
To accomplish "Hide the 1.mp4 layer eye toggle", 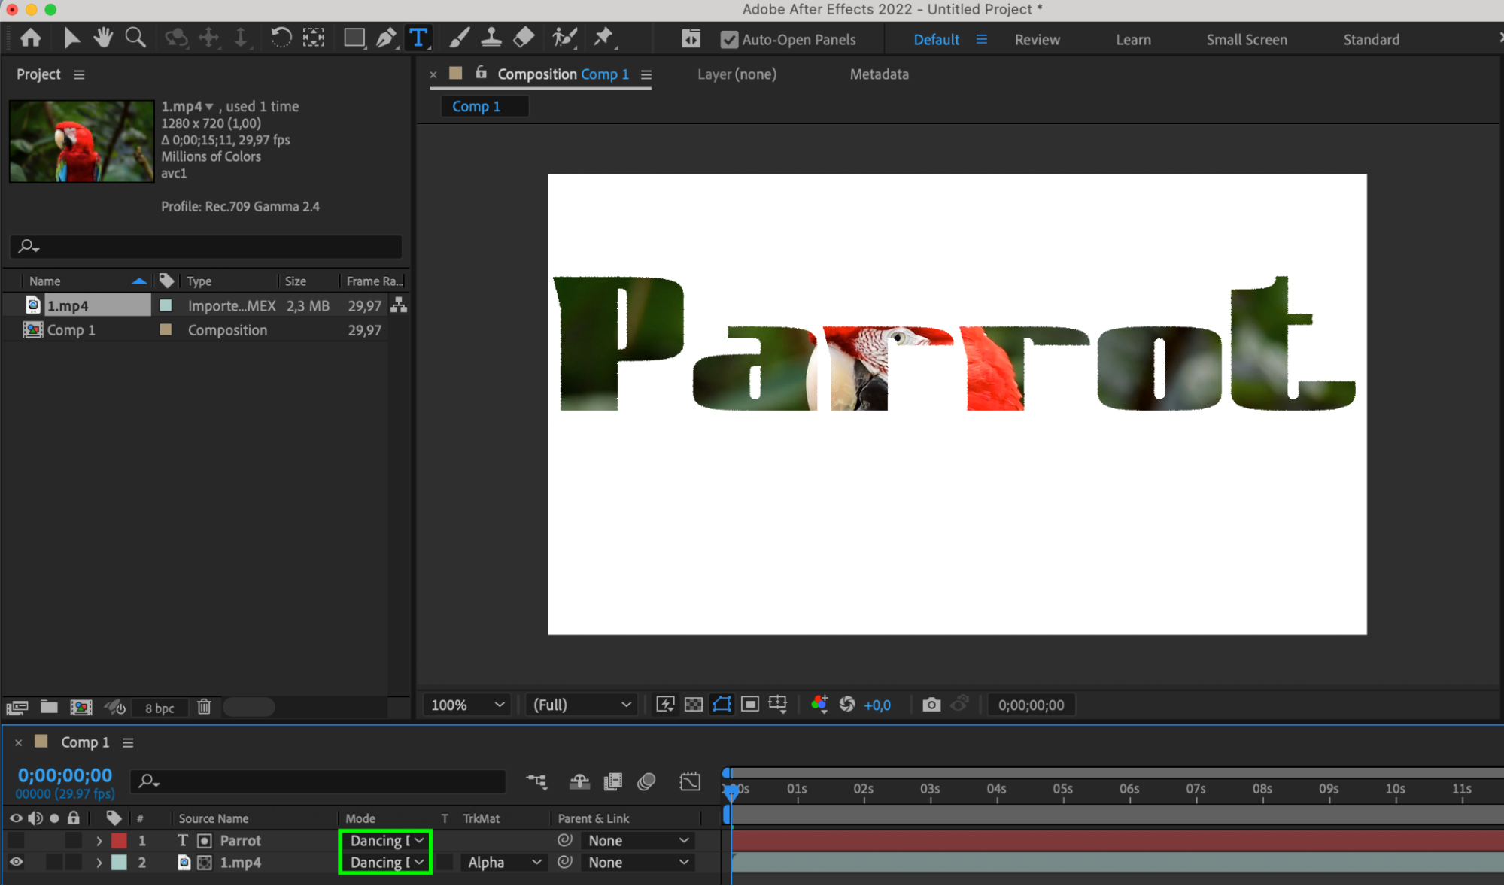I will [16, 863].
